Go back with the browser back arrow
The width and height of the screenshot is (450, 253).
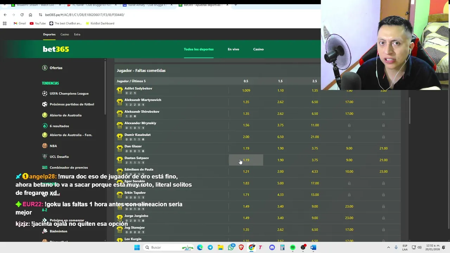click(x=5, y=15)
